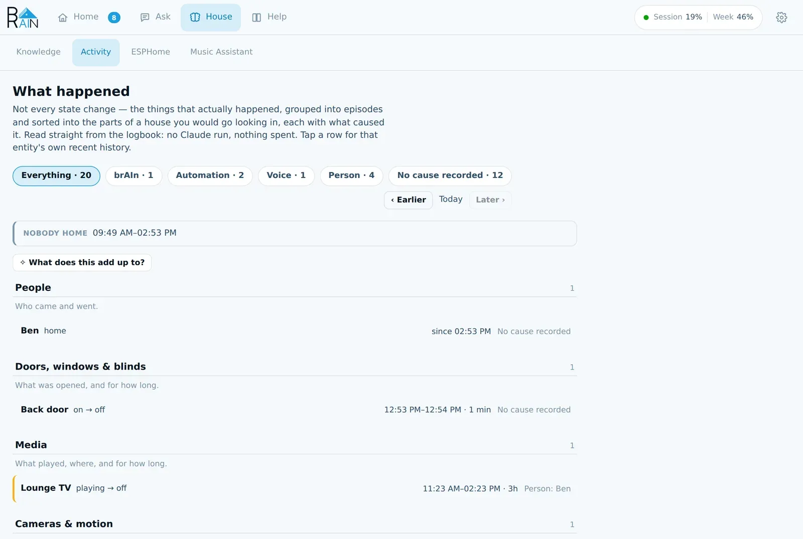The image size is (803, 539).
Task: Switch to the Knowledge tab
Action: point(38,52)
